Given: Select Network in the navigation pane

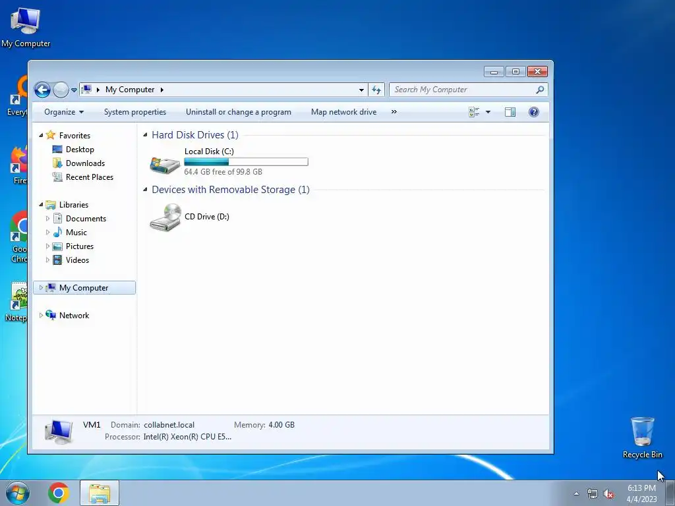Looking at the screenshot, I should tap(74, 316).
